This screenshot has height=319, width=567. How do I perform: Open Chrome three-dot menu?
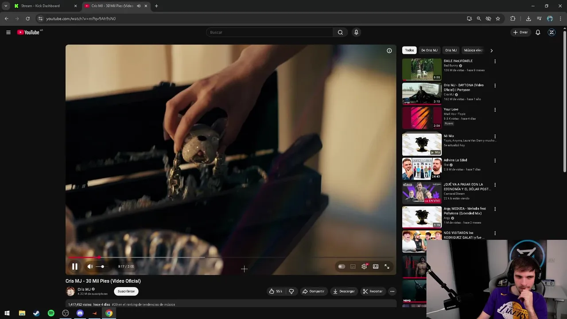coord(561,19)
